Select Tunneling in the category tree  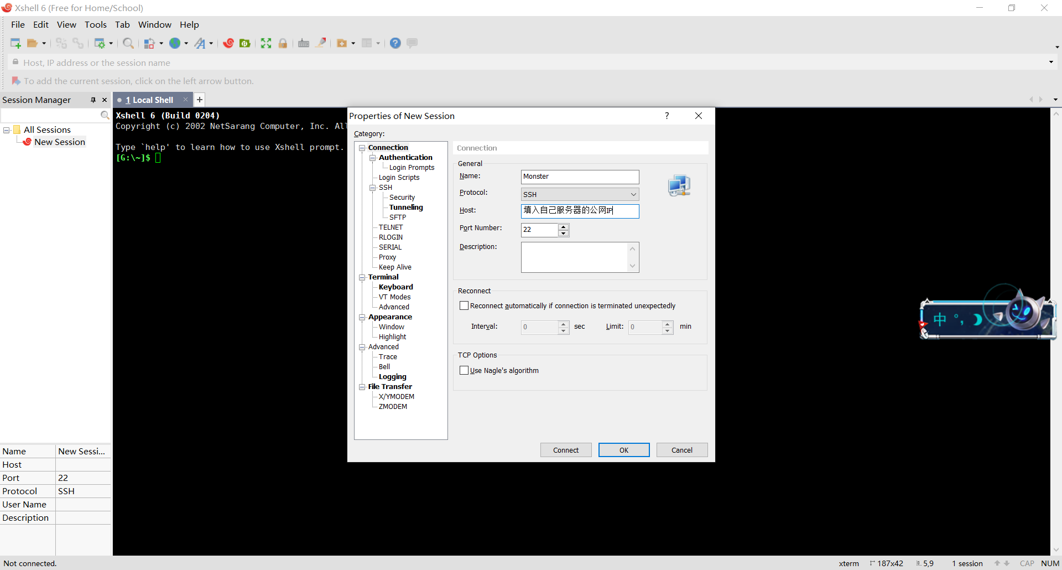tap(406, 208)
